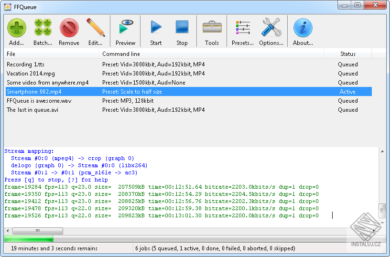Click Queued status of Recording 1.tts

pyautogui.click(x=348, y=64)
